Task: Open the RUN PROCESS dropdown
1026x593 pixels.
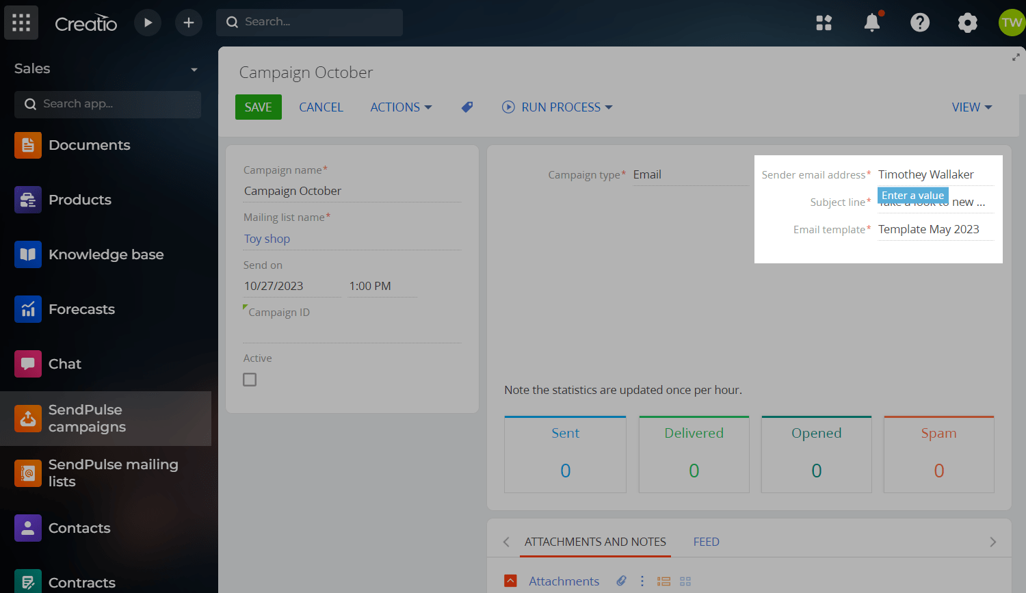Action: tap(557, 107)
